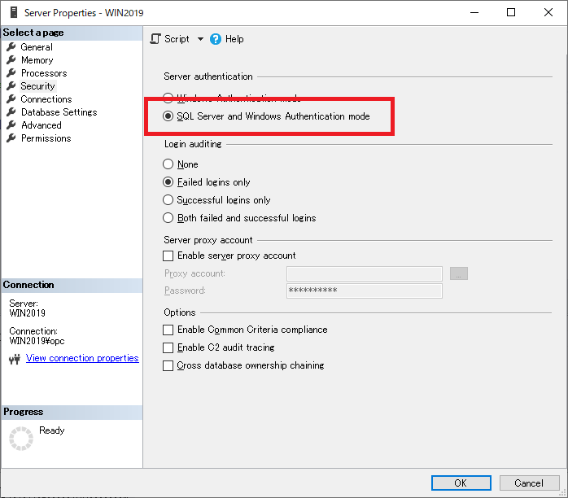This screenshot has width=568, height=498.
Task: Click the Help button label
Action: pos(234,39)
